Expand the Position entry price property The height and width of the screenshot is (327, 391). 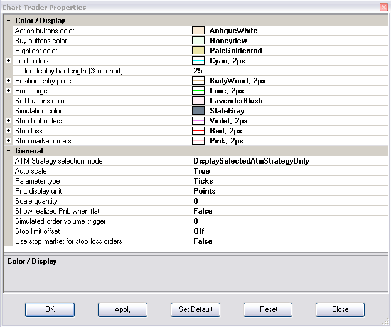pos(9,81)
